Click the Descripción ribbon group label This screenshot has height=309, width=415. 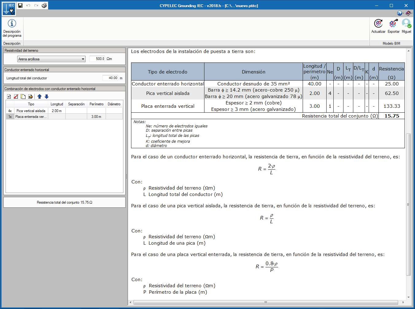pyautogui.click(x=12, y=43)
